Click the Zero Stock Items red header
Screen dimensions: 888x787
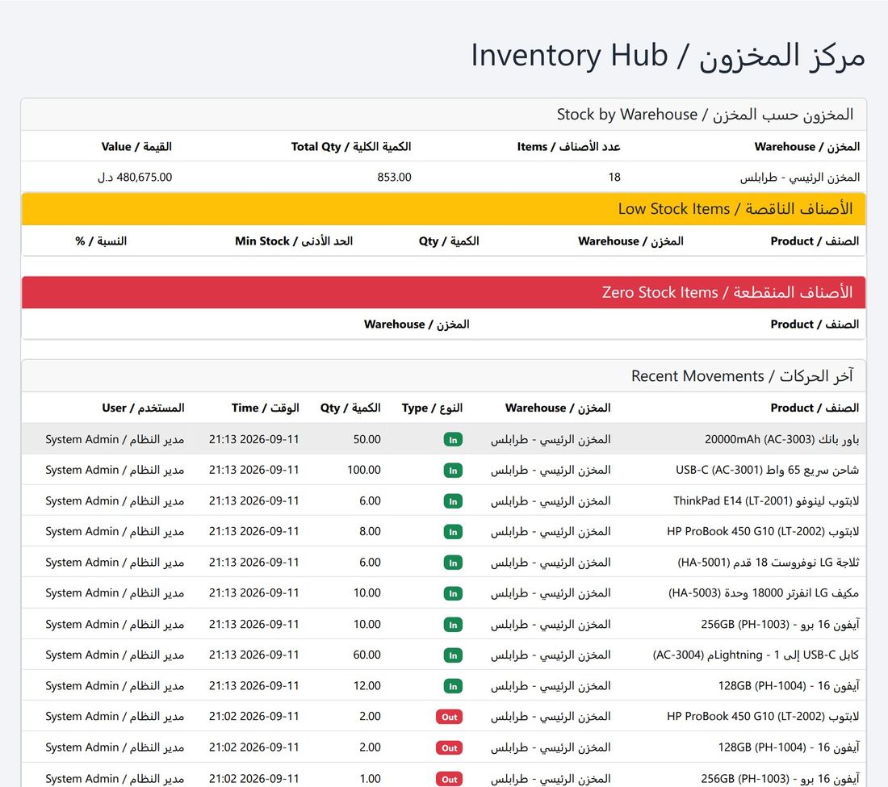click(443, 292)
